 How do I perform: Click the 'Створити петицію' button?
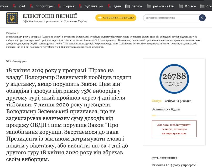(x=116, y=18)
